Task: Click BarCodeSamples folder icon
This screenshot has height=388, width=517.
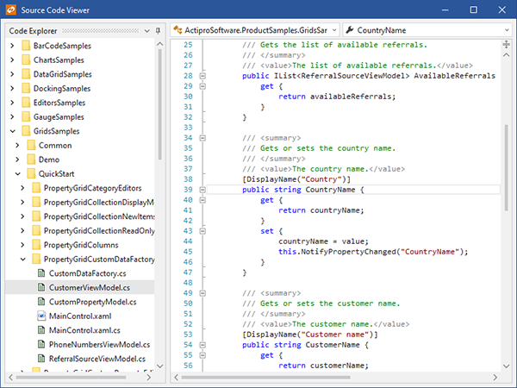Action: tap(26, 46)
